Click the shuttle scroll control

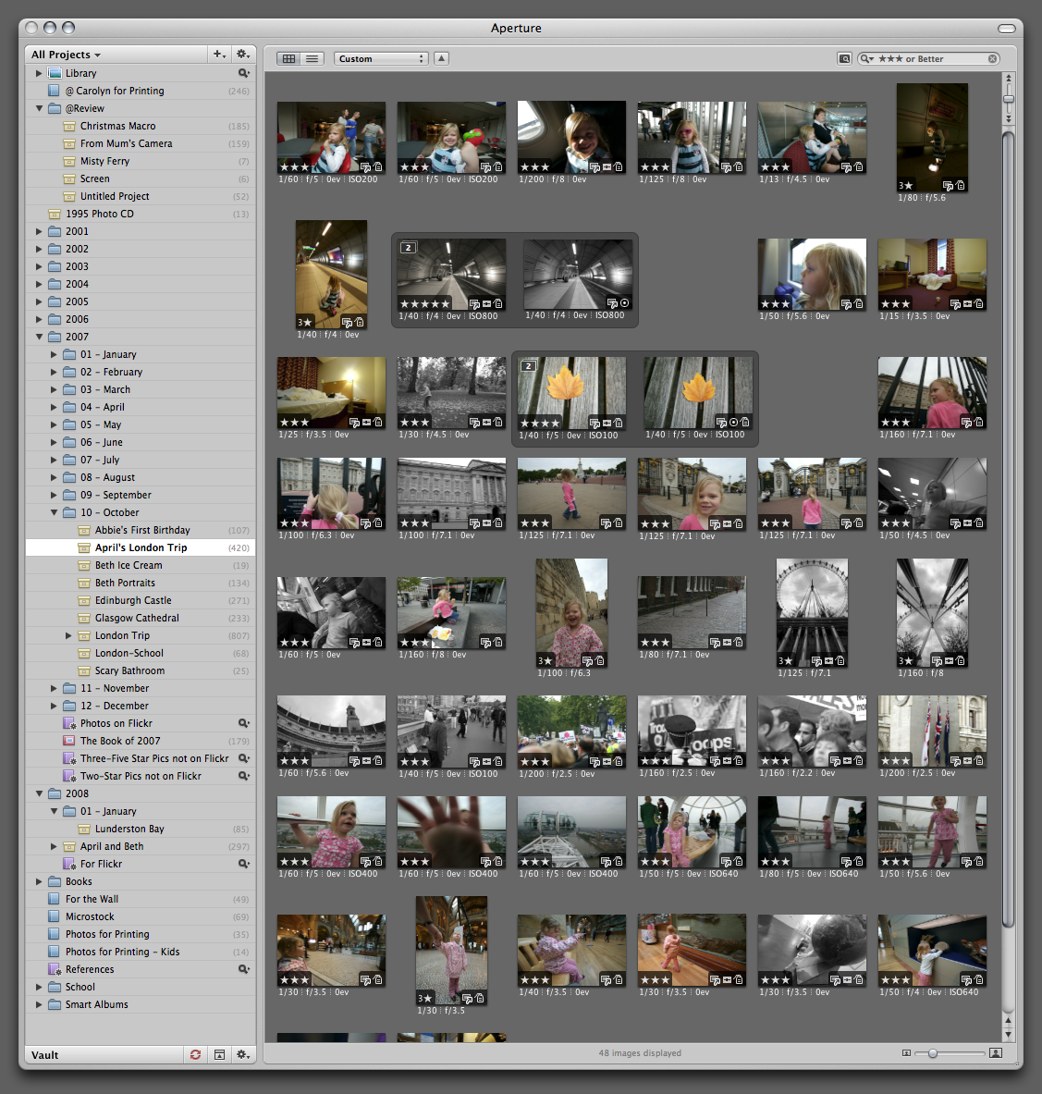pyautogui.click(x=1008, y=98)
